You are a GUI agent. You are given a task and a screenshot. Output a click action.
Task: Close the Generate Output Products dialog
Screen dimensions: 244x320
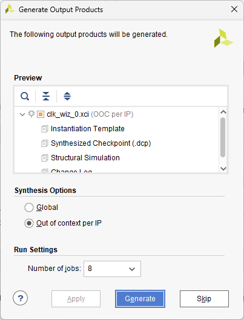click(x=234, y=9)
